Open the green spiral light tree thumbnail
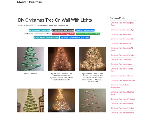The image size is (154, 115). pos(31,59)
